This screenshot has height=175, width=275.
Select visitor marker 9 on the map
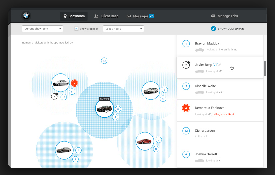point(165,90)
